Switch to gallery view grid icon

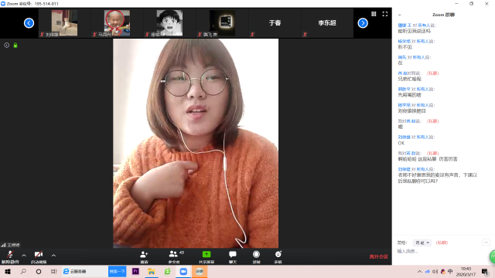(x=374, y=14)
